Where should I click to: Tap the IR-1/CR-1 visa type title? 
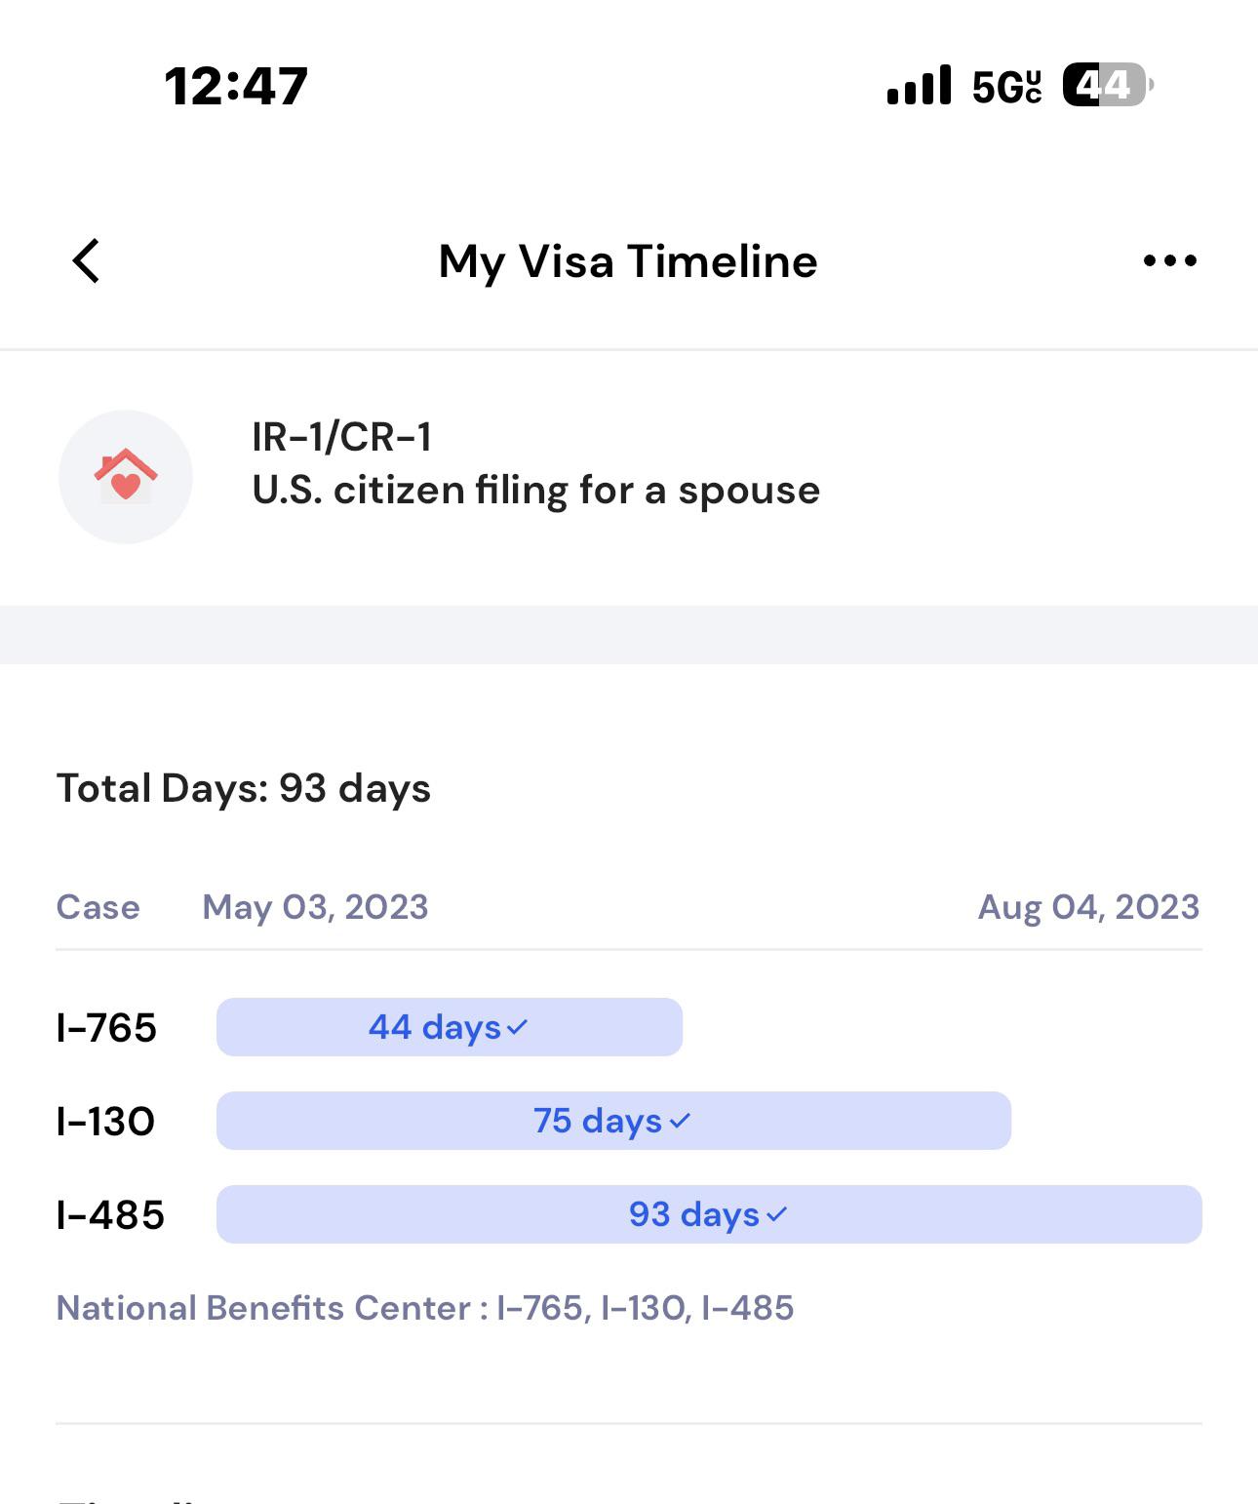pyautogui.click(x=341, y=437)
